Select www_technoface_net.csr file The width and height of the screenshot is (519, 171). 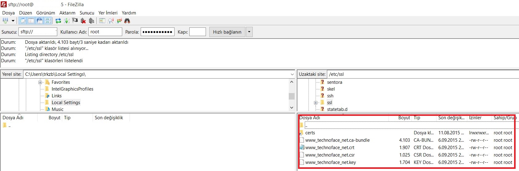point(330,155)
